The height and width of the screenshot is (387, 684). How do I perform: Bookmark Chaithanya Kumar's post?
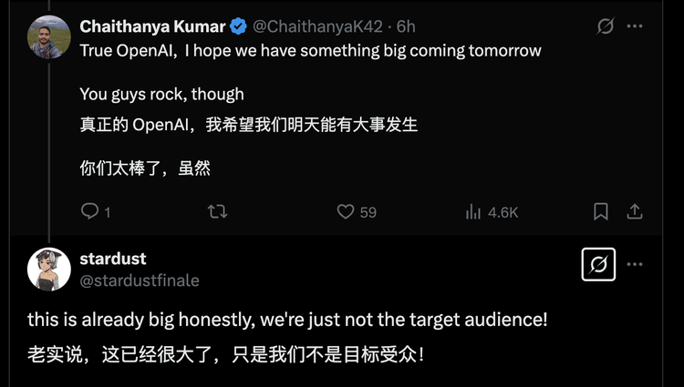(601, 212)
